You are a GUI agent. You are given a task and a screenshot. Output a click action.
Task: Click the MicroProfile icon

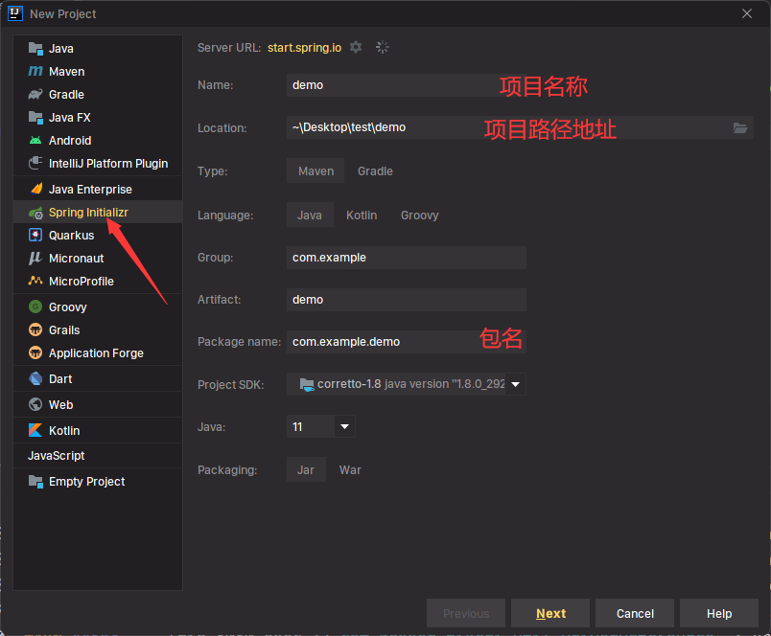(x=35, y=281)
